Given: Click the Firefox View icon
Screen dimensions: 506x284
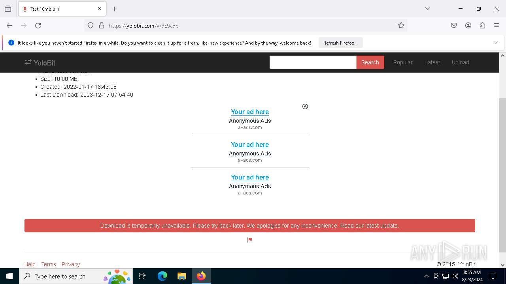Looking at the screenshot, I should [x=8, y=9].
